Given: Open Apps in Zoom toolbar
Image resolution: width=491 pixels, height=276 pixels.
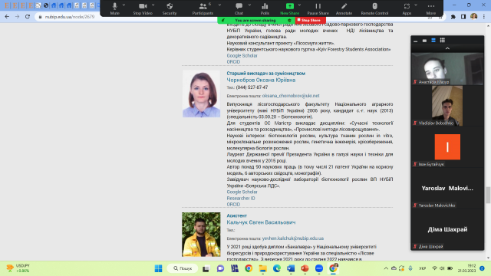Looking at the screenshot, I should point(407,8).
